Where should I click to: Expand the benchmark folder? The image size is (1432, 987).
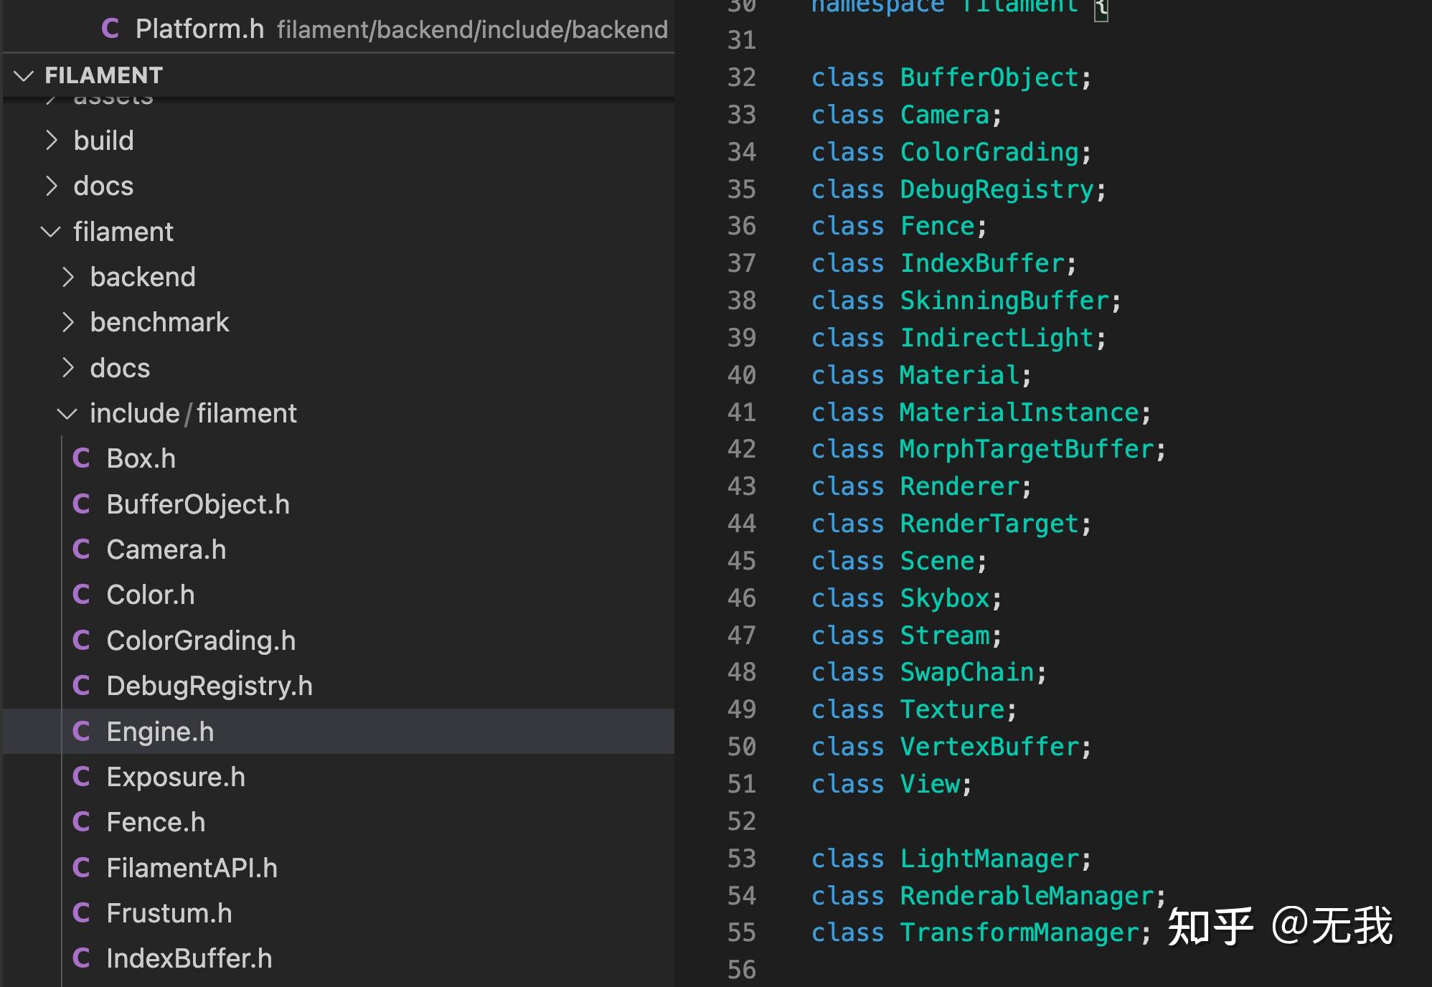[x=68, y=323]
